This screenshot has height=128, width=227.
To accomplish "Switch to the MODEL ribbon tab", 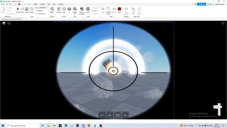I will pos(35,4).
